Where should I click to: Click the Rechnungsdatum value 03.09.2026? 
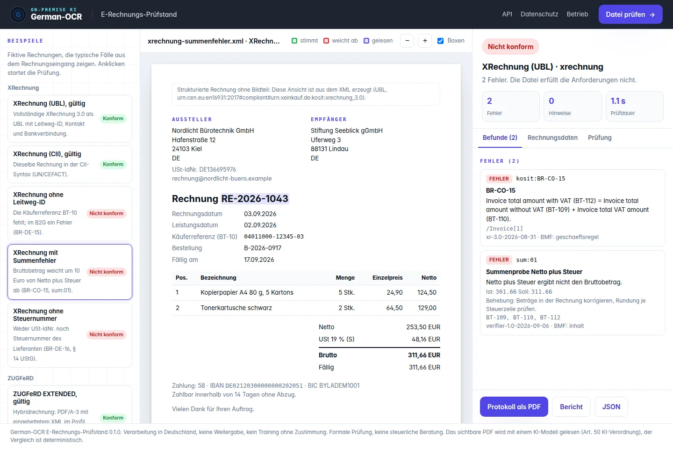point(260,214)
